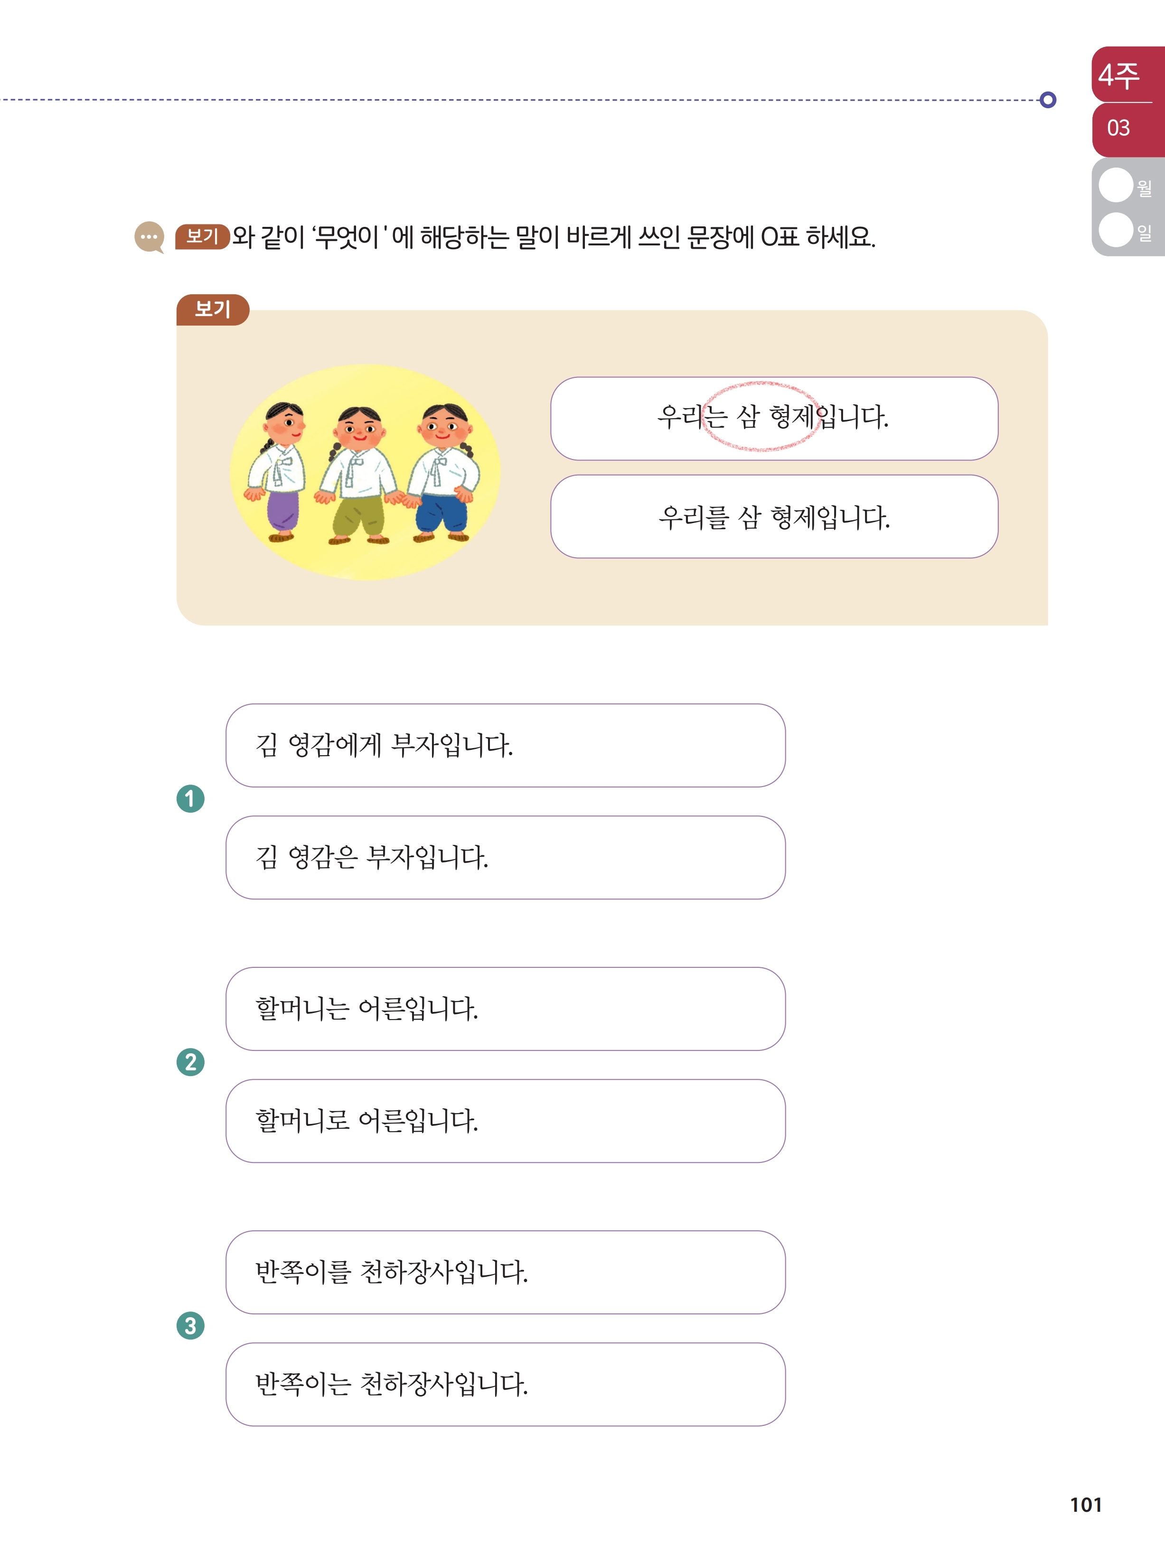Click the teal number 3 circle
This screenshot has width=1165, height=1564.
point(190,1326)
